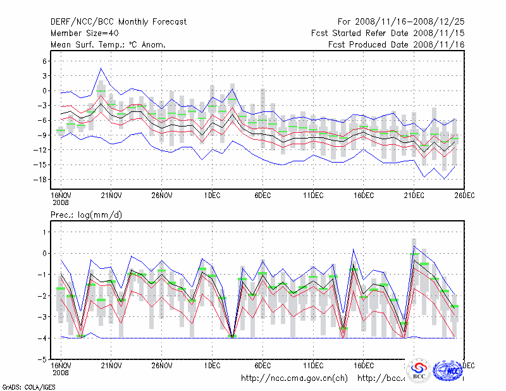Click the BCC logo icon

pos(419,370)
